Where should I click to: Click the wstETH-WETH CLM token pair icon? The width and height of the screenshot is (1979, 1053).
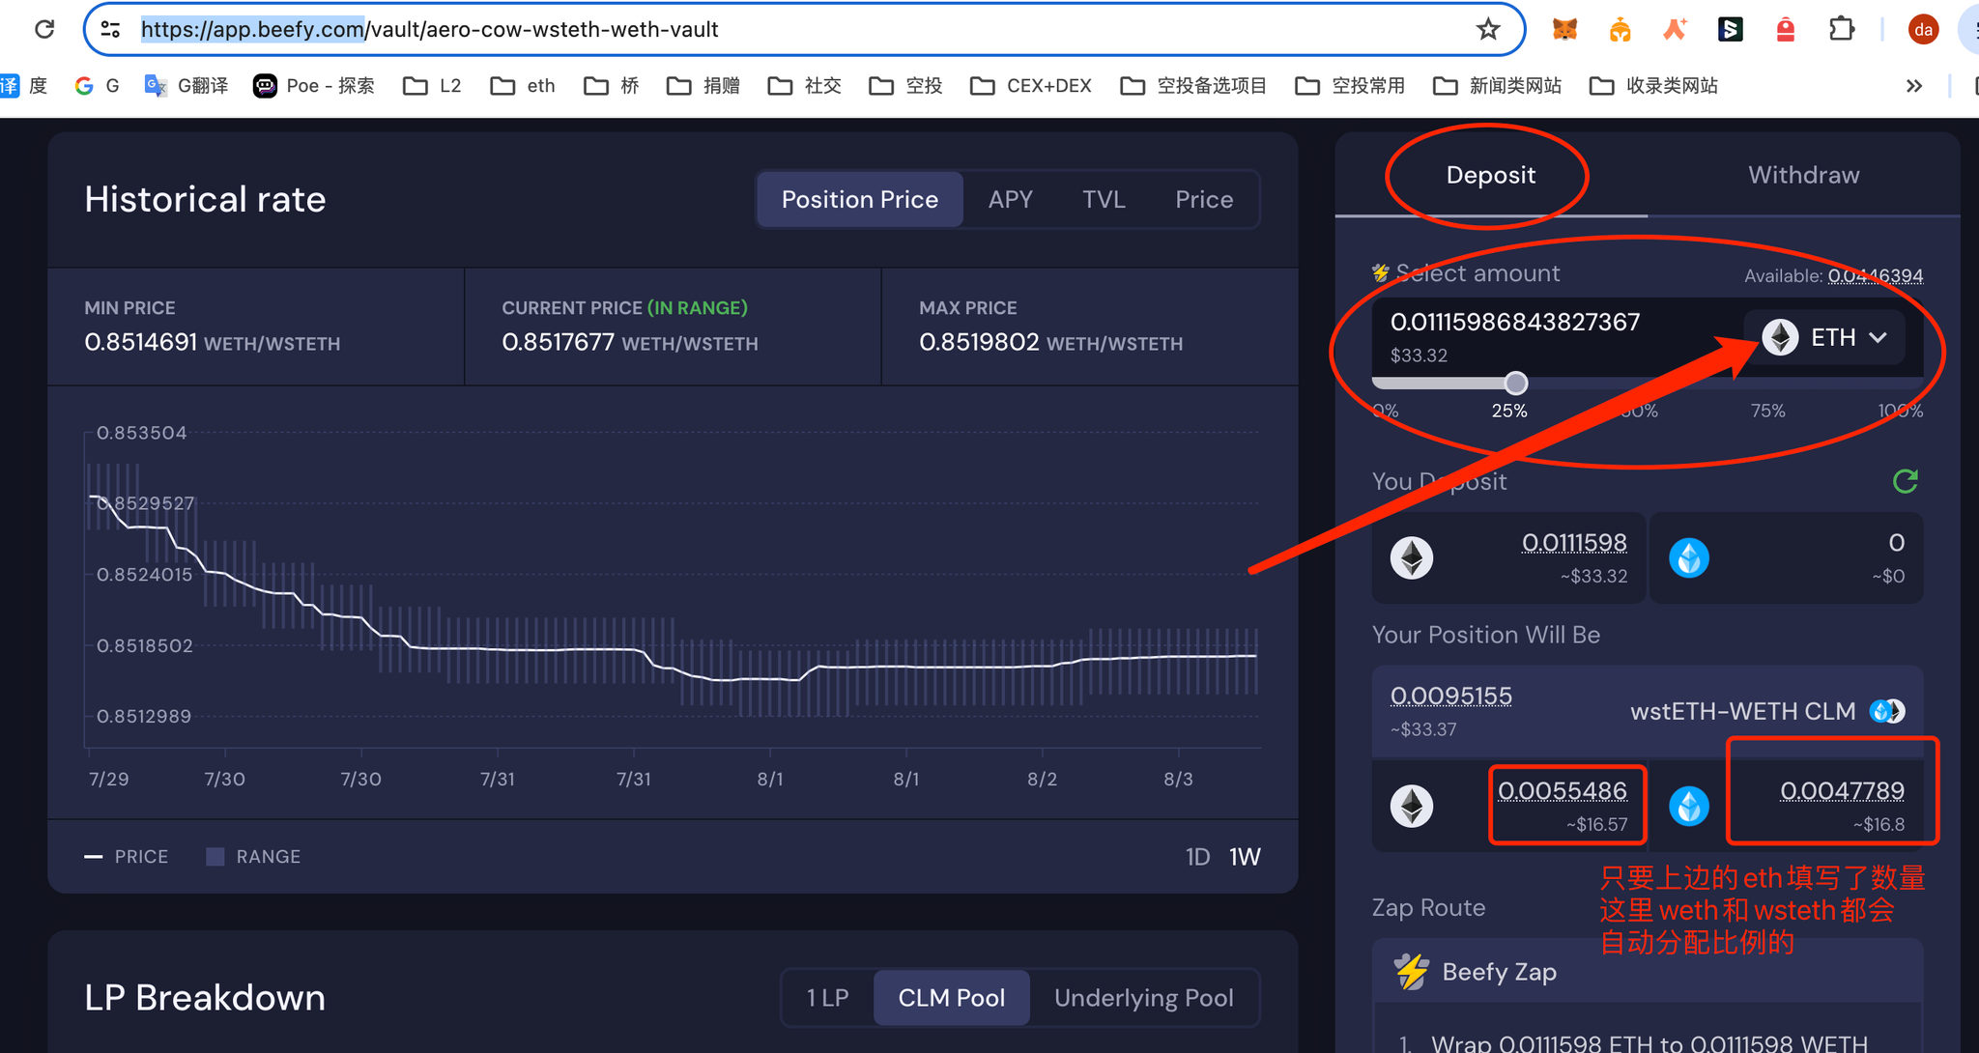[x=1886, y=711]
